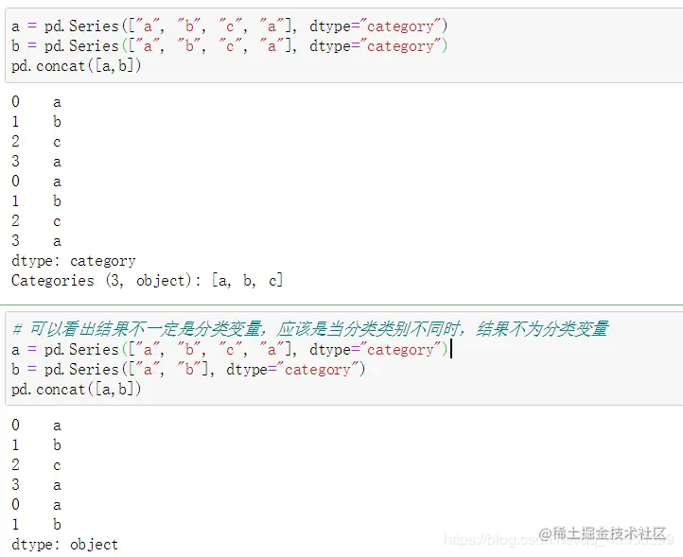Click first output row with value 'c'
Viewport: 683px width, 557px height.
[x=37, y=142]
